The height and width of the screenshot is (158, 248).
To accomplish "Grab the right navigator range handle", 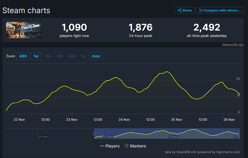I will (x=240, y=133).
